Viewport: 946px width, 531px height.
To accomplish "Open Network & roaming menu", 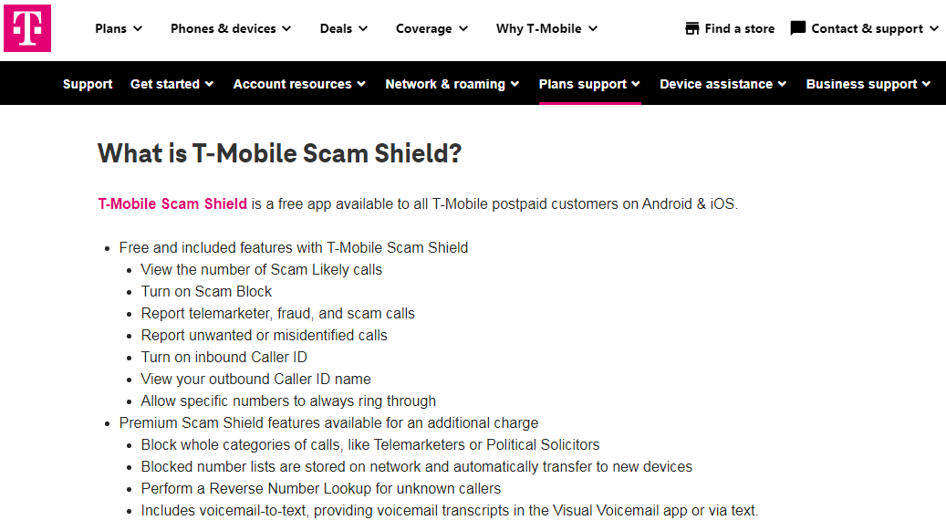I will coord(452,84).
